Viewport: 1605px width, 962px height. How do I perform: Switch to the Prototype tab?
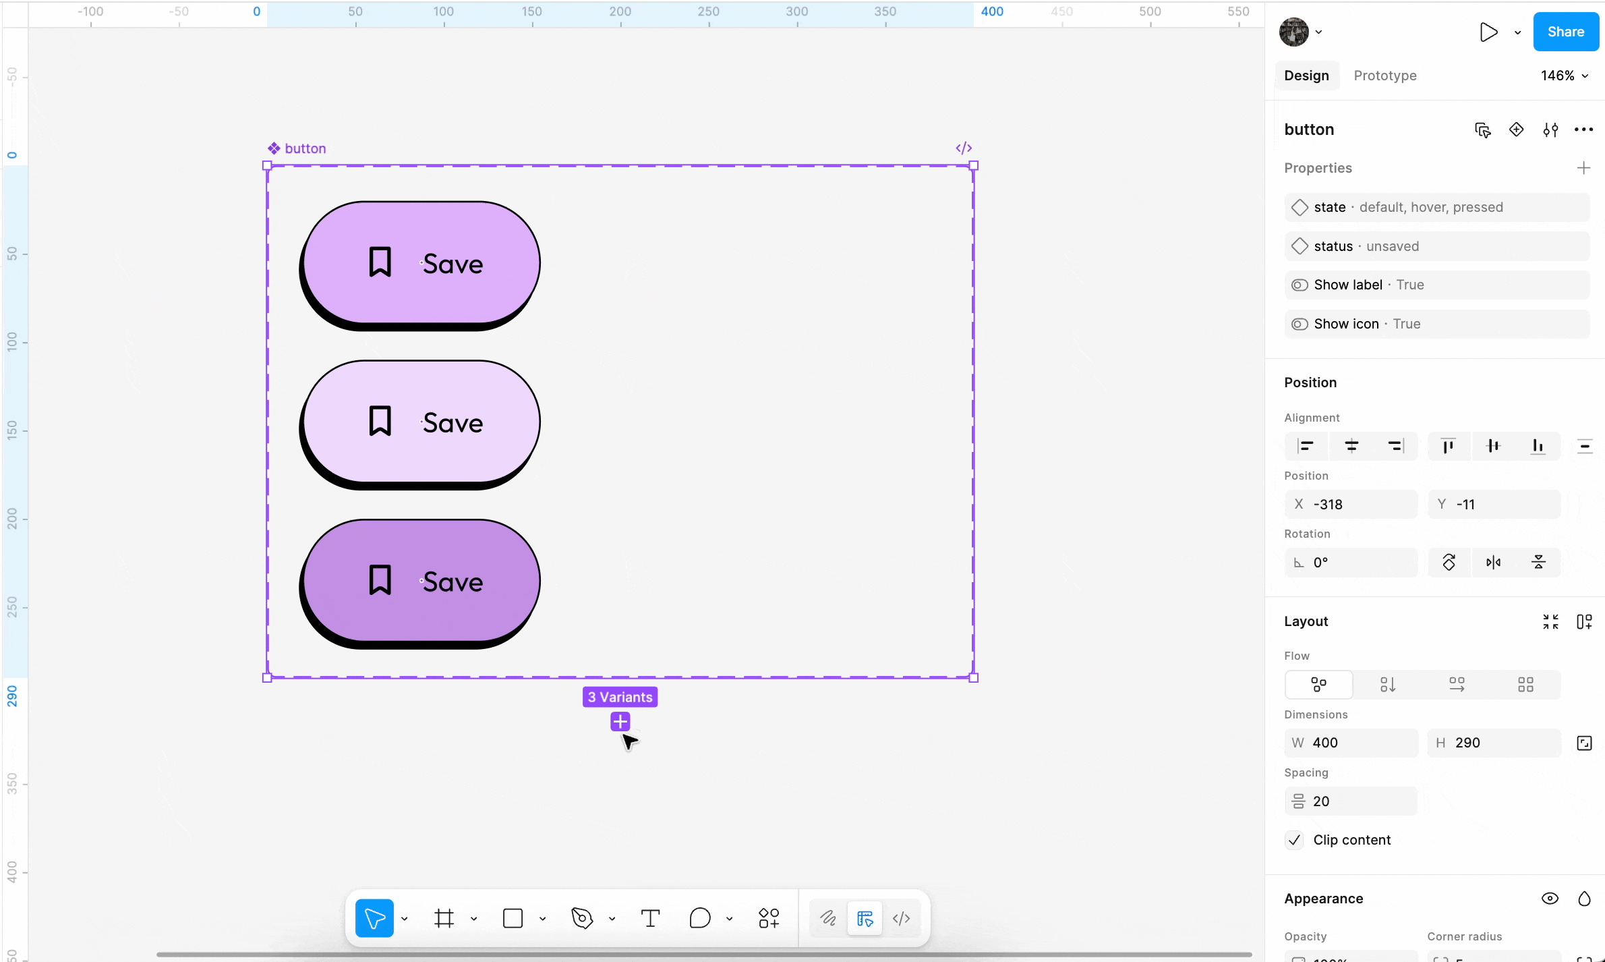click(x=1385, y=76)
